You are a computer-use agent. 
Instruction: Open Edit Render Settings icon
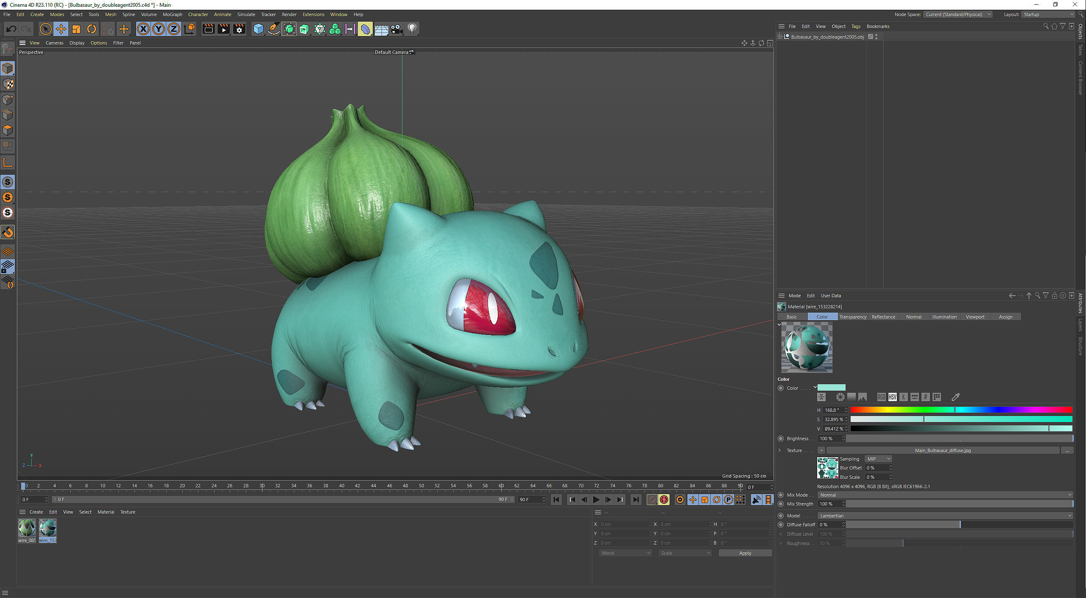[x=239, y=29]
